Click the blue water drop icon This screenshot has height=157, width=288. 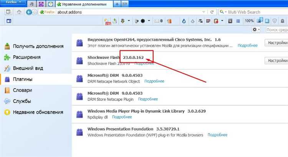(184, 21)
